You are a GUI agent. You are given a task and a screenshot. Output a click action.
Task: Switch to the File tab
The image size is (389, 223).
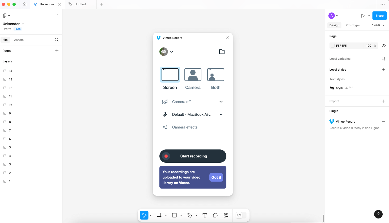pyautogui.click(x=5, y=40)
